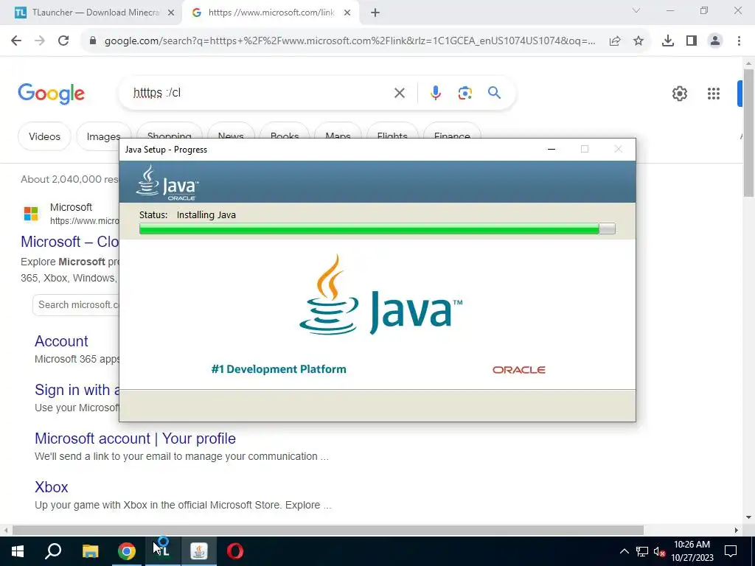This screenshot has height=566, width=755.
Task: Open Windows taskbar search
Action: 53,551
